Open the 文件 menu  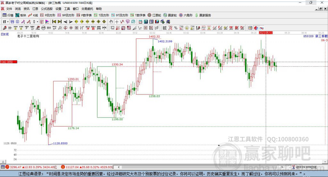click(x=9, y=9)
